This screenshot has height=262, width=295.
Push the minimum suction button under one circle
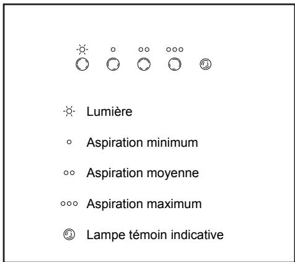coord(113,64)
